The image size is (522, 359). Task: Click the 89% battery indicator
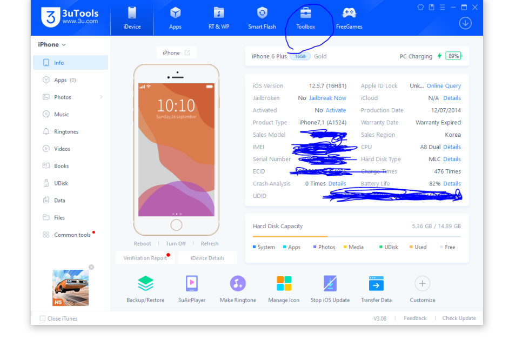(454, 56)
